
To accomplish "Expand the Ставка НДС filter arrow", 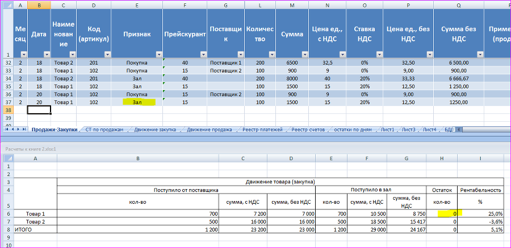I will coord(379,54).
